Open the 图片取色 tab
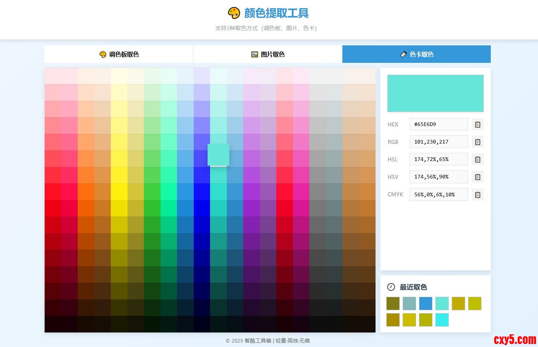This screenshot has height=347, width=538. (268, 54)
